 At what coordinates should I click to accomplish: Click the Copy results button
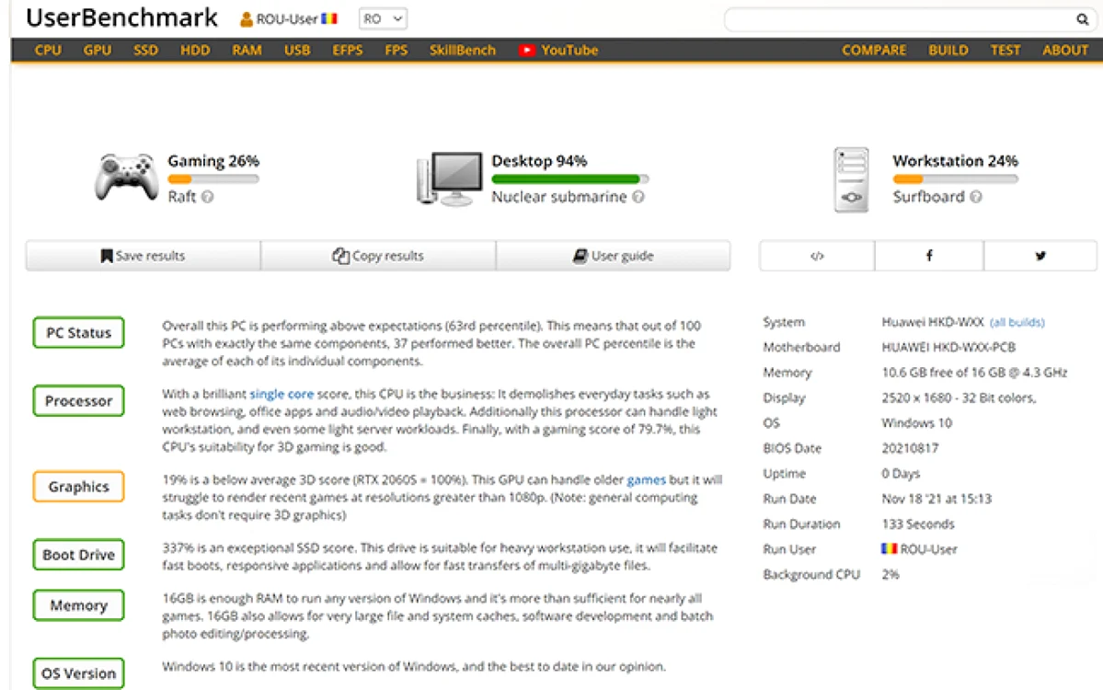point(378,256)
